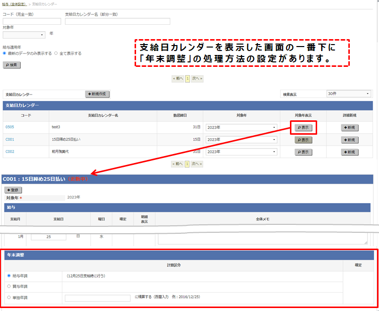
Task: Choose 給与年調 radio button
Action: (x=9, y=276)
